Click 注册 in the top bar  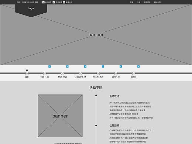(x=138, y=2)
